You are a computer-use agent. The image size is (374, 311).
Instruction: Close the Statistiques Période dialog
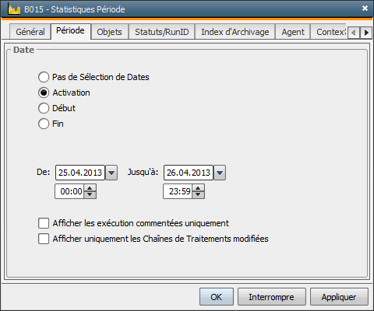coord(365,9)
